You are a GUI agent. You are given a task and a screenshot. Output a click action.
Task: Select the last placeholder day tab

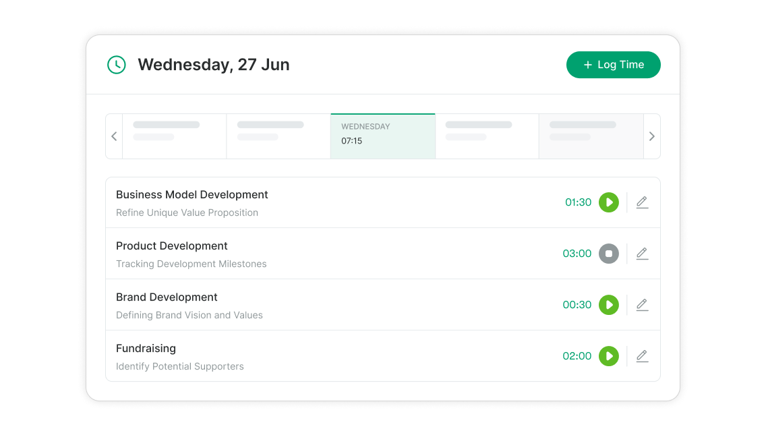pos(591,136)
